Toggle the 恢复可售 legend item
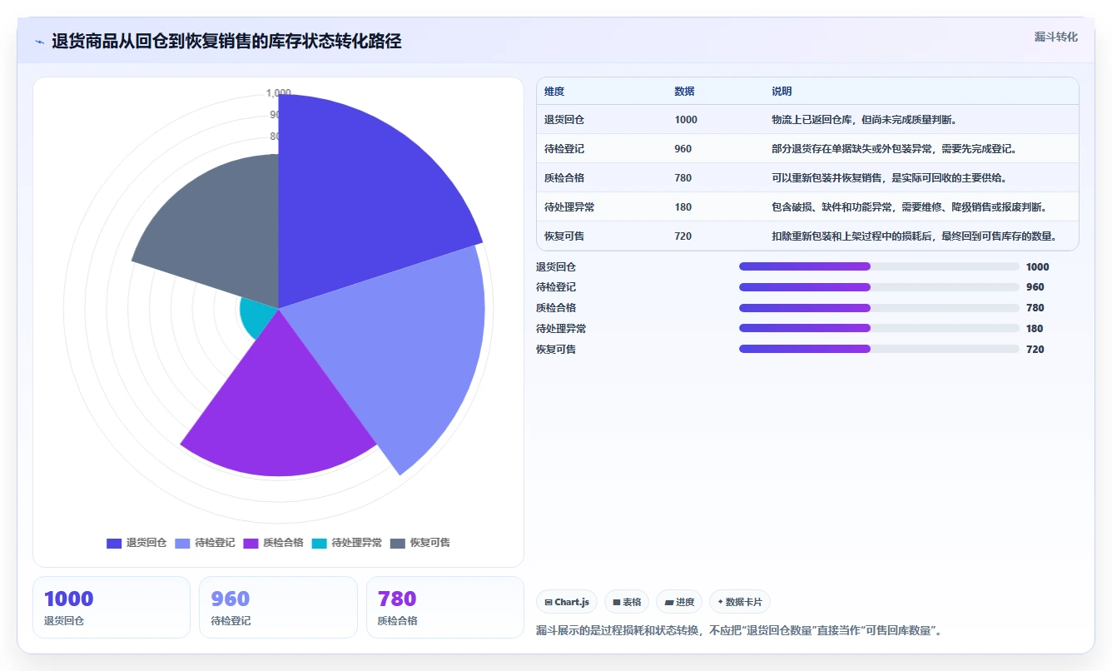This screenshot has width=1112, height=671. (420, 543)
